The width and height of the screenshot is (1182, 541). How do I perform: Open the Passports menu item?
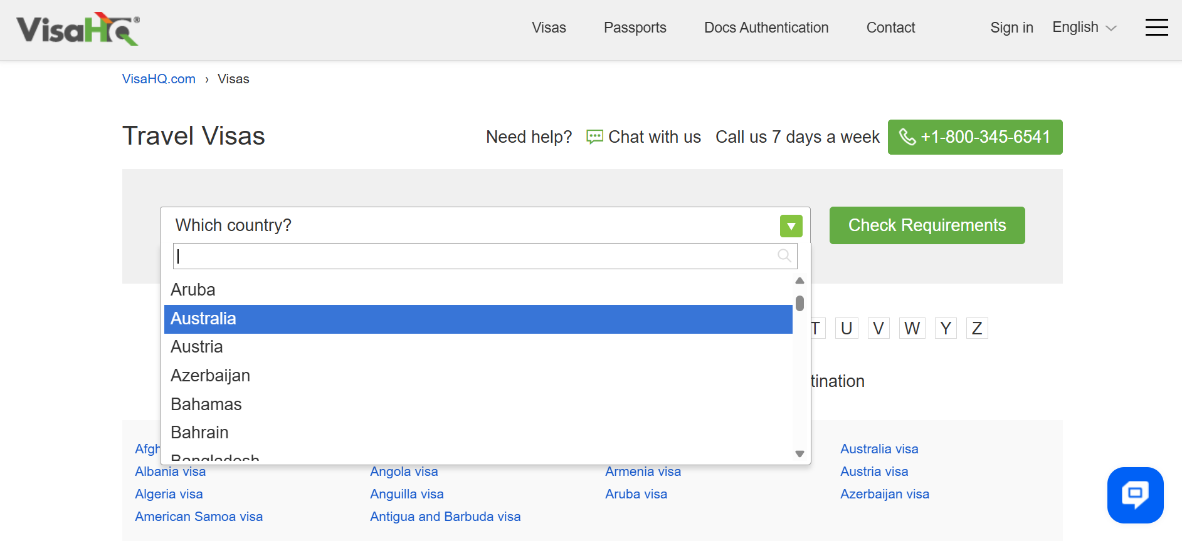point(635,28)
